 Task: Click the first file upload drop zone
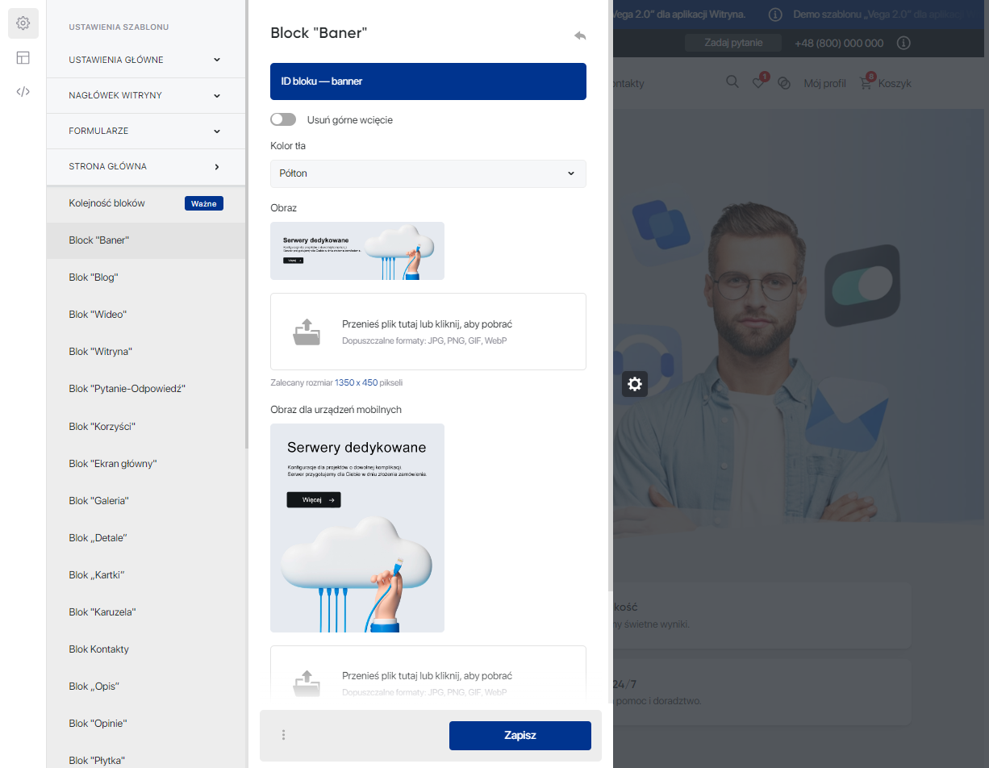[428, 332]
